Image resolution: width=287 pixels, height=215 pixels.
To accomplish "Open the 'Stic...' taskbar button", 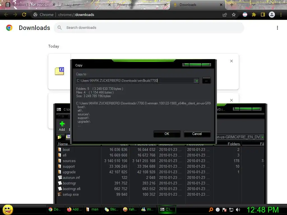I will point(111,209).
